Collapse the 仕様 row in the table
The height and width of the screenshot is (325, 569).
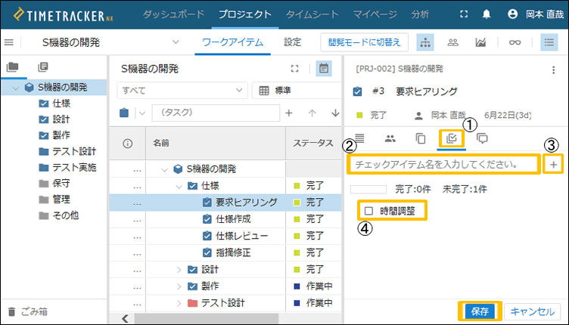click(x=179, y=186)
